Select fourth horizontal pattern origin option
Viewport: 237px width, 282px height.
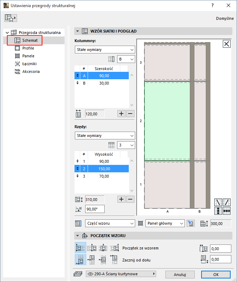[115, 248]
